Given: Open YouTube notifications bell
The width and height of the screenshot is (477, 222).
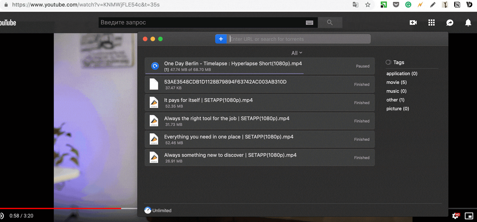Looking at the screenshot, I should [468, 23].
